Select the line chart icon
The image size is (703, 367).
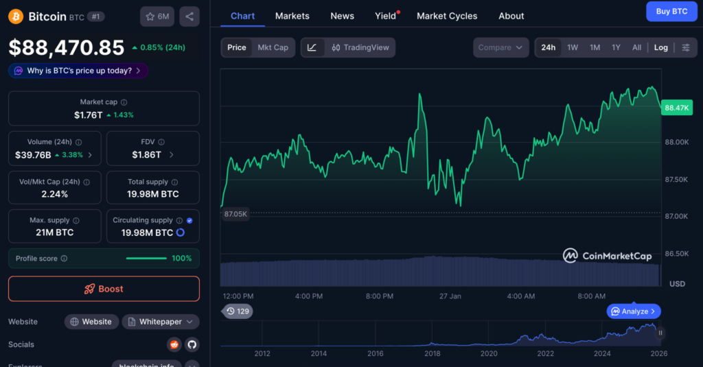(312, 47)
